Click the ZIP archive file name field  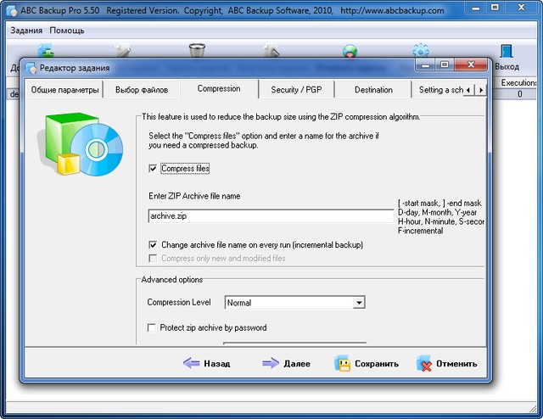point(270,216)
